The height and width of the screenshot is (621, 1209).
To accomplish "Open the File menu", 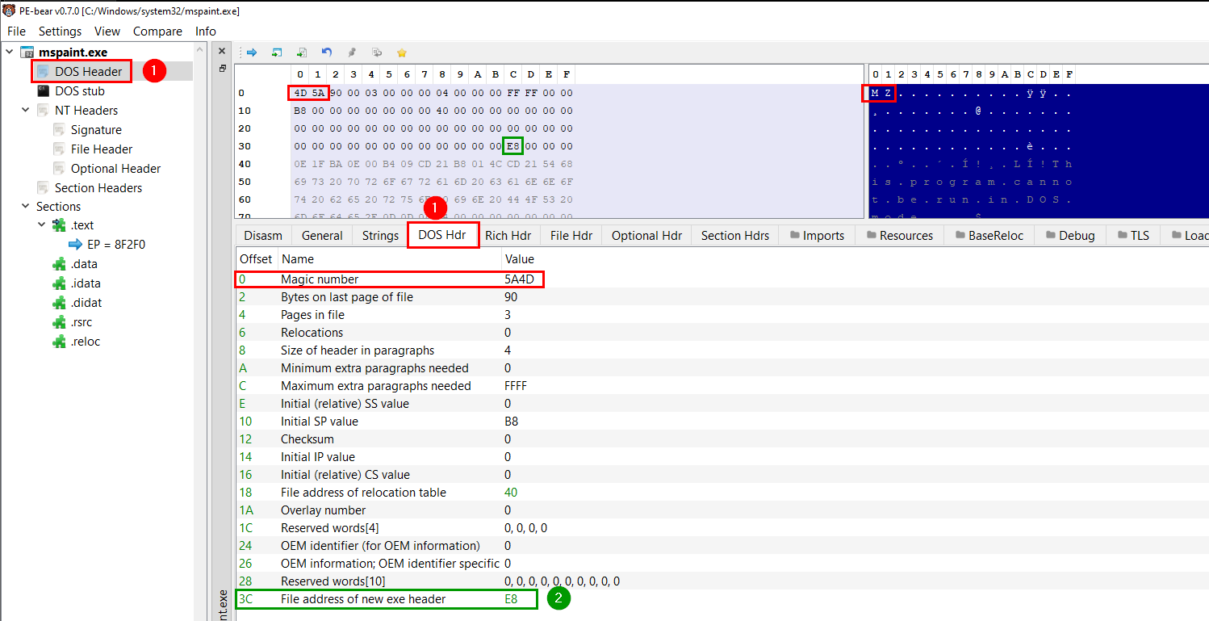I will coord(16,31).
